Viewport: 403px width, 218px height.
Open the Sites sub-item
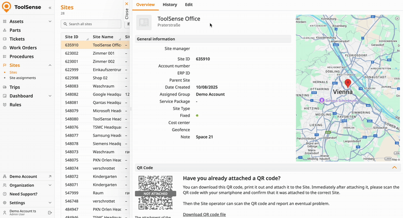point(13,72)
